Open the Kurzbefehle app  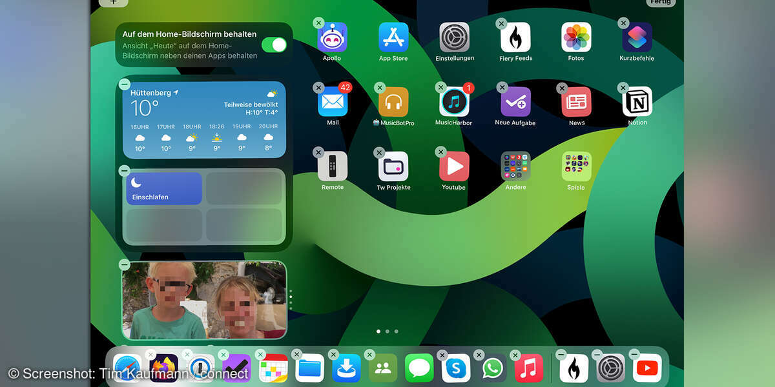[637, 37]
